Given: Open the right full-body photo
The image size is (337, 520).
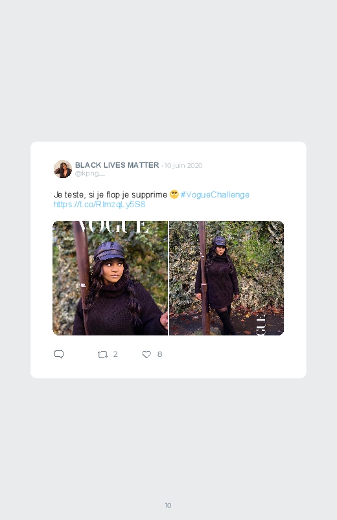Looking at the screenshot, I should coord(226,278).
